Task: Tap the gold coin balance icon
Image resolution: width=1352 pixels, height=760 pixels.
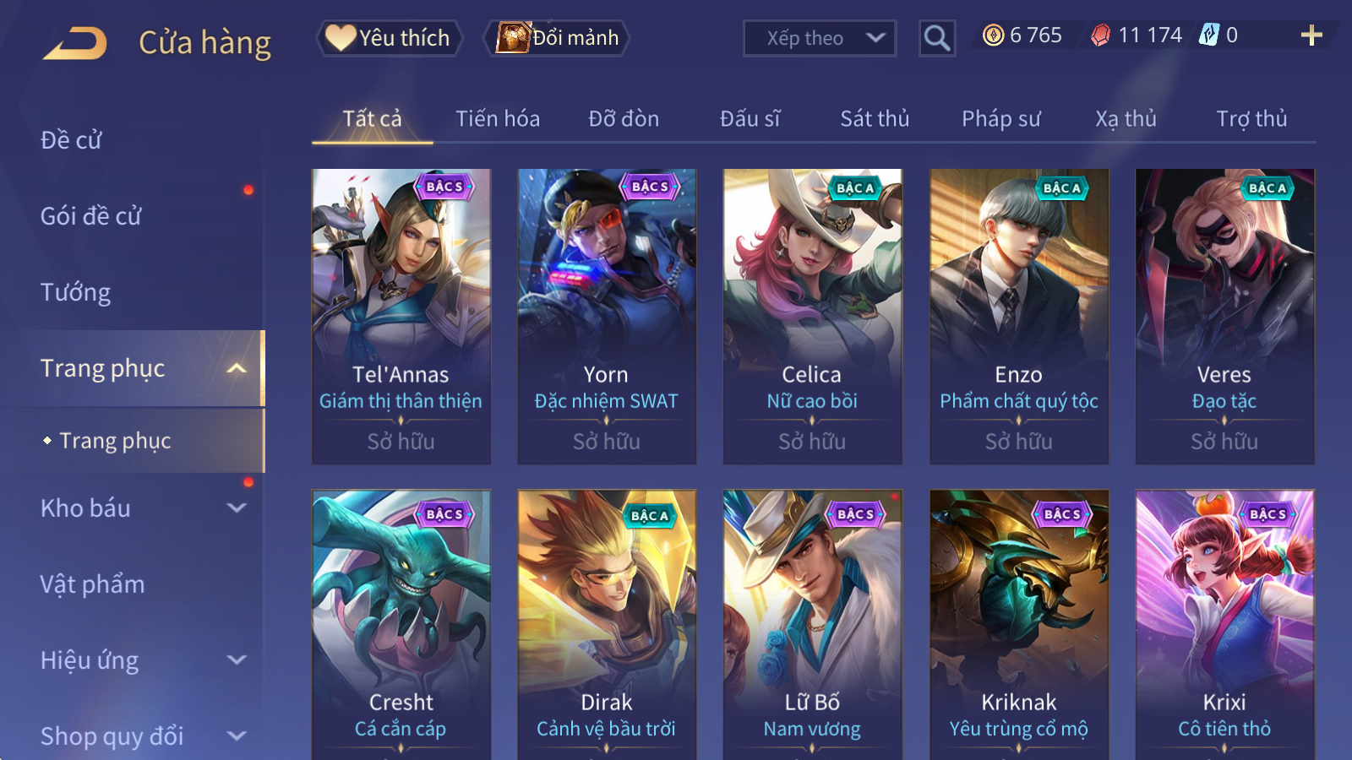Action: (994, 35)
